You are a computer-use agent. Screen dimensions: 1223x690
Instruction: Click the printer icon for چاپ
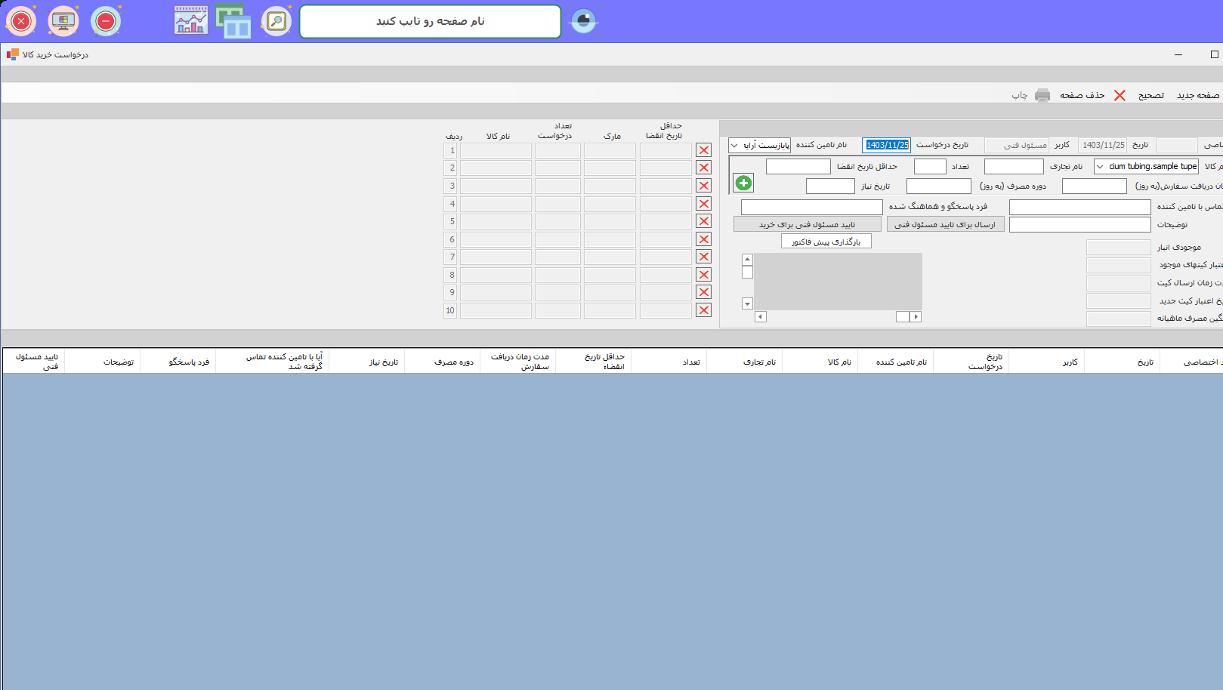coord(1042,95)
